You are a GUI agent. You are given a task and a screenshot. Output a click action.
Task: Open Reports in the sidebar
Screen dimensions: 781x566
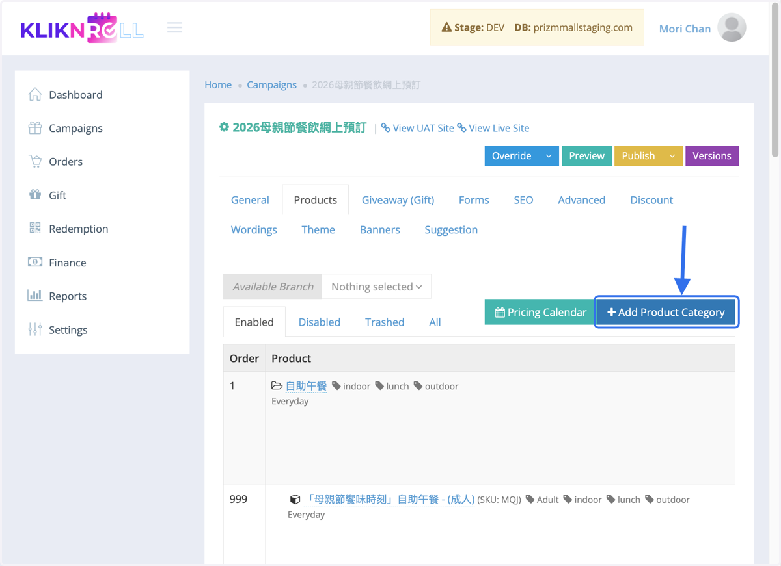click(x=68, y=296)
